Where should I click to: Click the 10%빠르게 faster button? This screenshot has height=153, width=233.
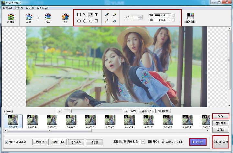click(40, 142)
